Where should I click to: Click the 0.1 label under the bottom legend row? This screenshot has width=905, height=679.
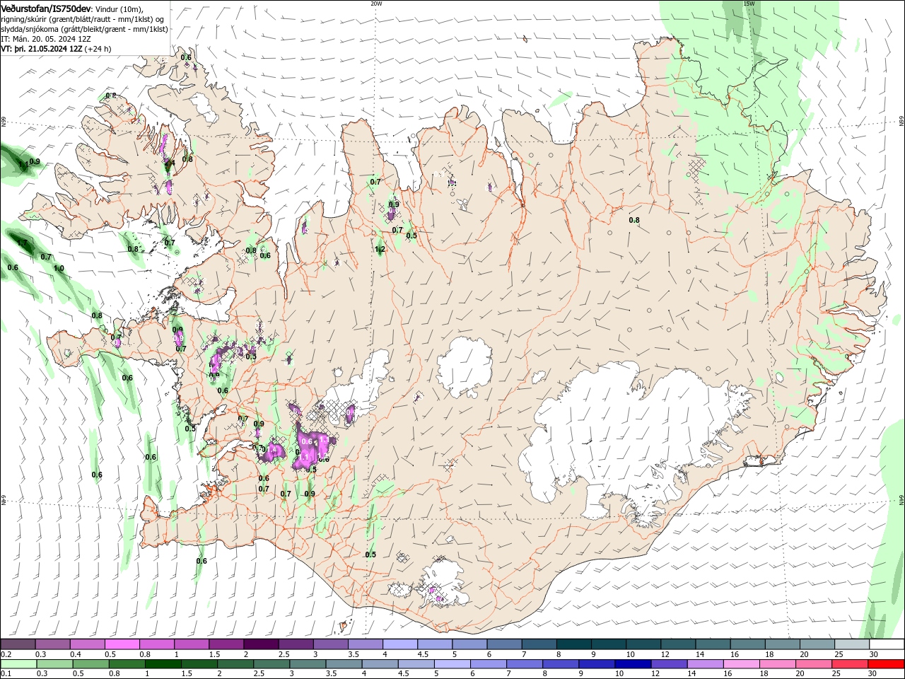pyautogui.click(x=6, y=674)
